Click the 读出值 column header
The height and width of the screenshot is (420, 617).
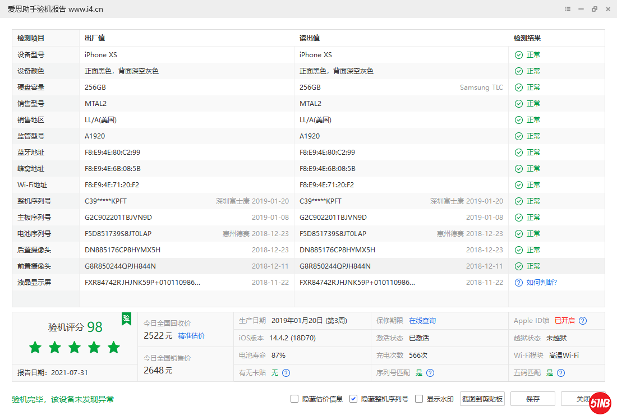310,38
